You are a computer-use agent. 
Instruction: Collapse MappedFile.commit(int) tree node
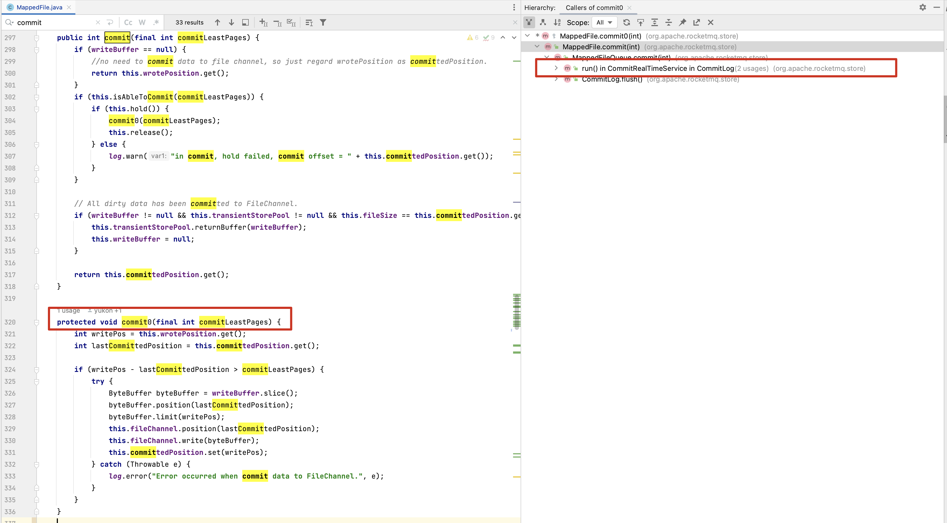[537, 46]
